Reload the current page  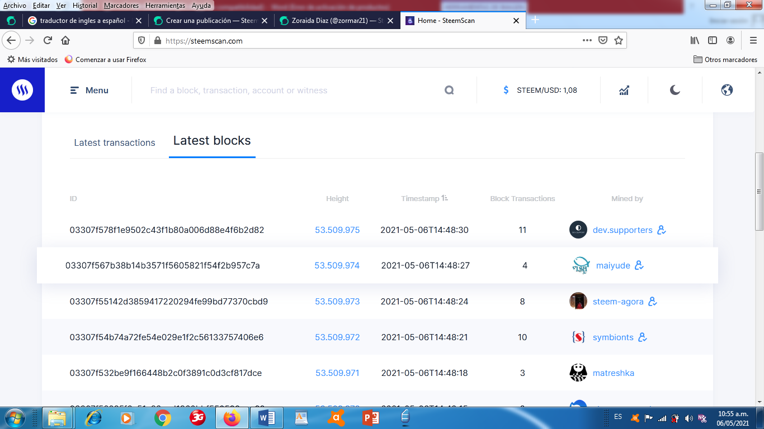48,40
